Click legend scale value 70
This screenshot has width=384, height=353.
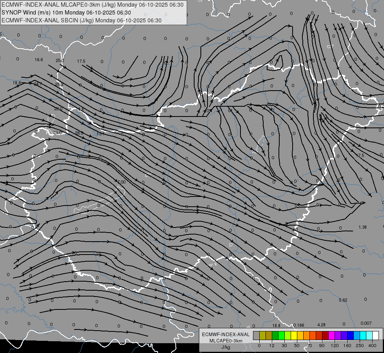click(309, 346)
